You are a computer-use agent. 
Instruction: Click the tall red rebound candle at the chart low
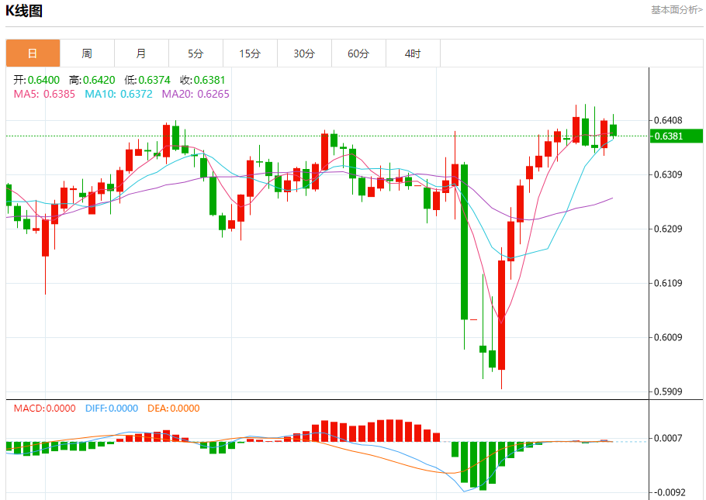pos(502,315)
